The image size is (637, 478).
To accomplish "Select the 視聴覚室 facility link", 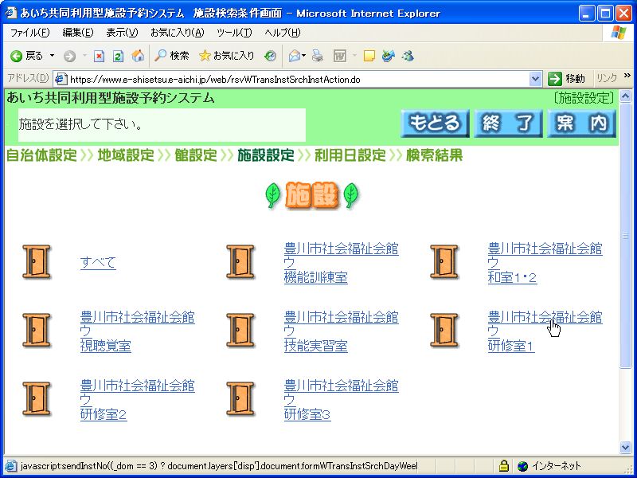I will click(105, 346).
